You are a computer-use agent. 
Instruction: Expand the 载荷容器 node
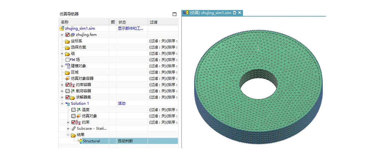pyautogui.click(x=62, y=91)
